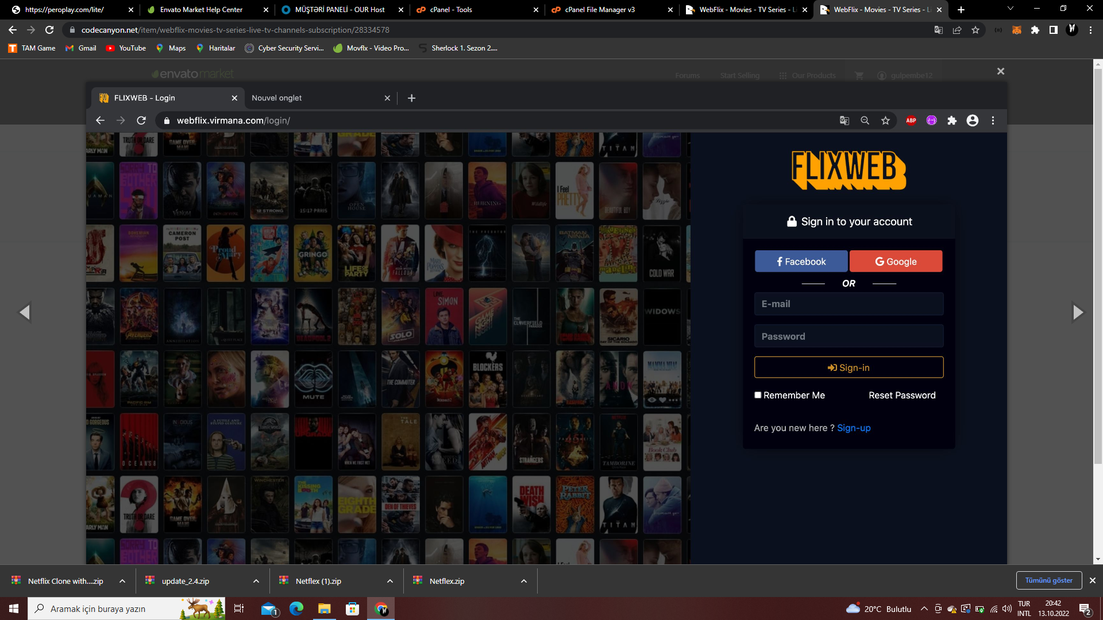Switch to MÜŞTƏRİ PANELİ - OUR Host tab
The width and height of the screenshot is (1103, 620).
tap(341, 10)
